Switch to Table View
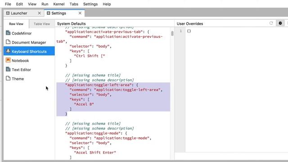288x162 pixels. click(42, 24)
